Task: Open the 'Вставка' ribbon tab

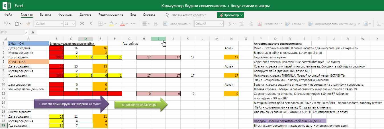Action: (46, 15)
